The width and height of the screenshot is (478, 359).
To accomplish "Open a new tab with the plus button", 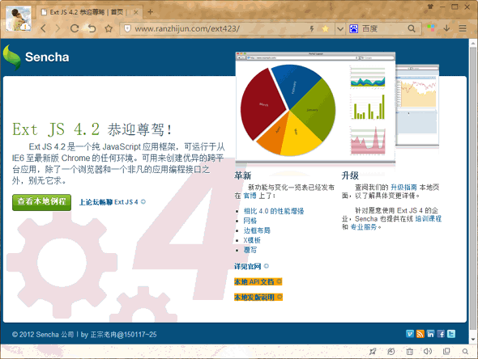I will coord(151,12).
